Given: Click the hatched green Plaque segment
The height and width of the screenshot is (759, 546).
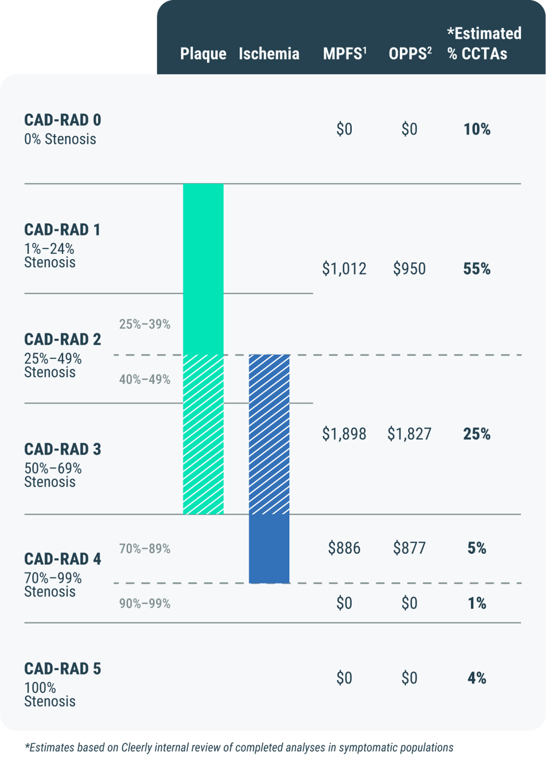Looking at the screenshot, I should tap(203, 435).
